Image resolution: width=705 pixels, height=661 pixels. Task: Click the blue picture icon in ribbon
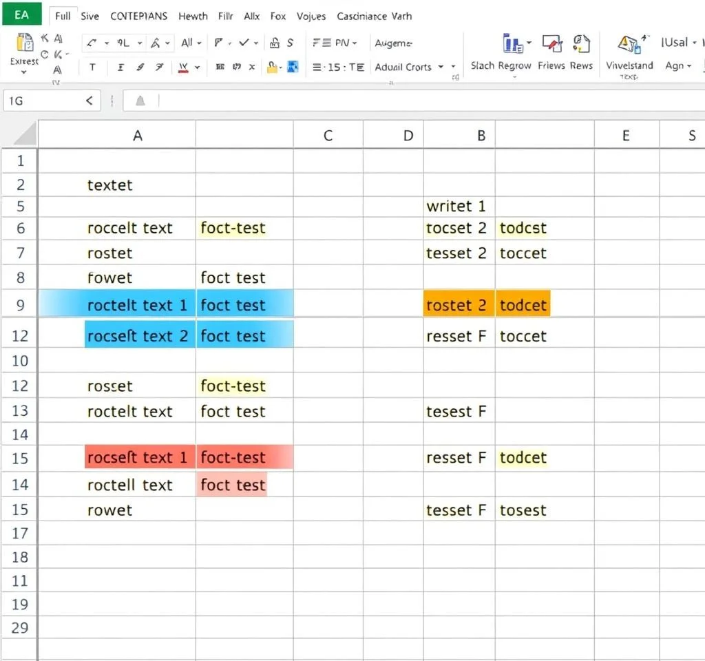(x=293, y=67)
